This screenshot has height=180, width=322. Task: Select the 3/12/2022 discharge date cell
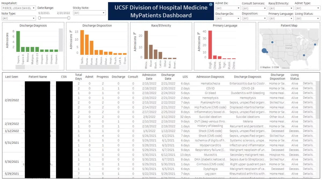[x=168, y=117]
